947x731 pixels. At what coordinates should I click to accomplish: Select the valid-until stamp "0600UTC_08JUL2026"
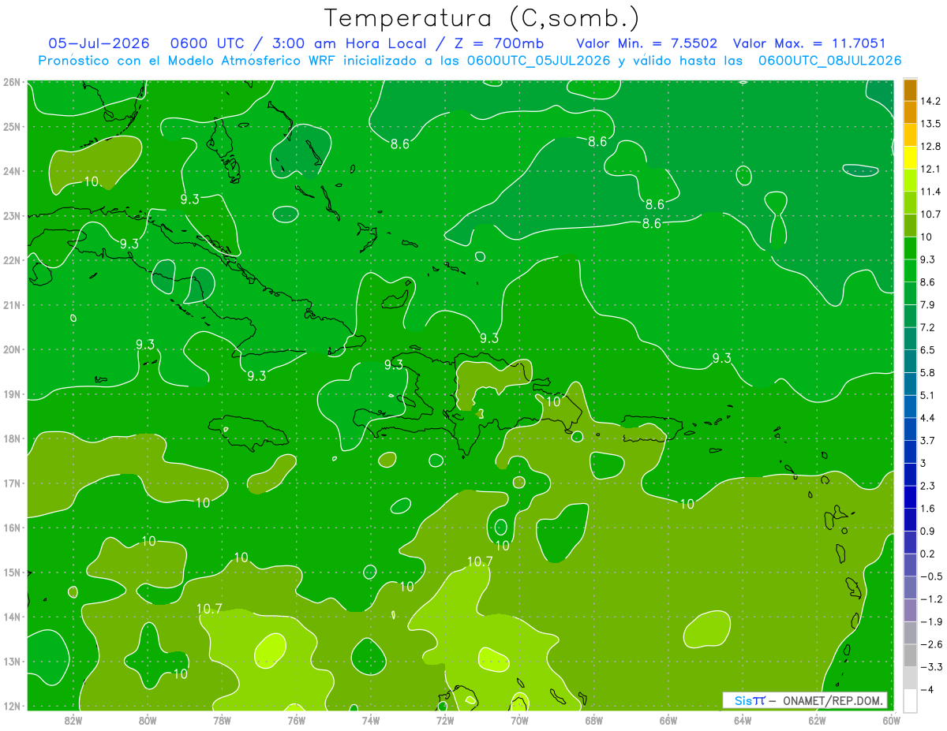click(830, 60)
